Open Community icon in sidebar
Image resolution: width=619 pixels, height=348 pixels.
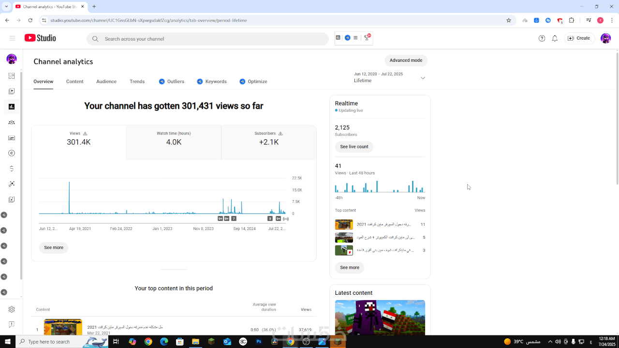(x=12, y=122)
